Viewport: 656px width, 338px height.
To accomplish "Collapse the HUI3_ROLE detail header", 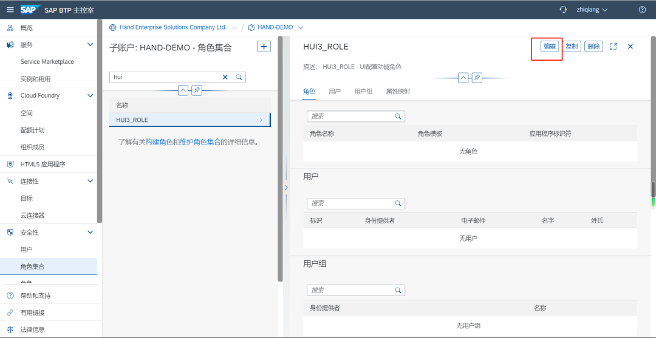I will click(463, 78).
